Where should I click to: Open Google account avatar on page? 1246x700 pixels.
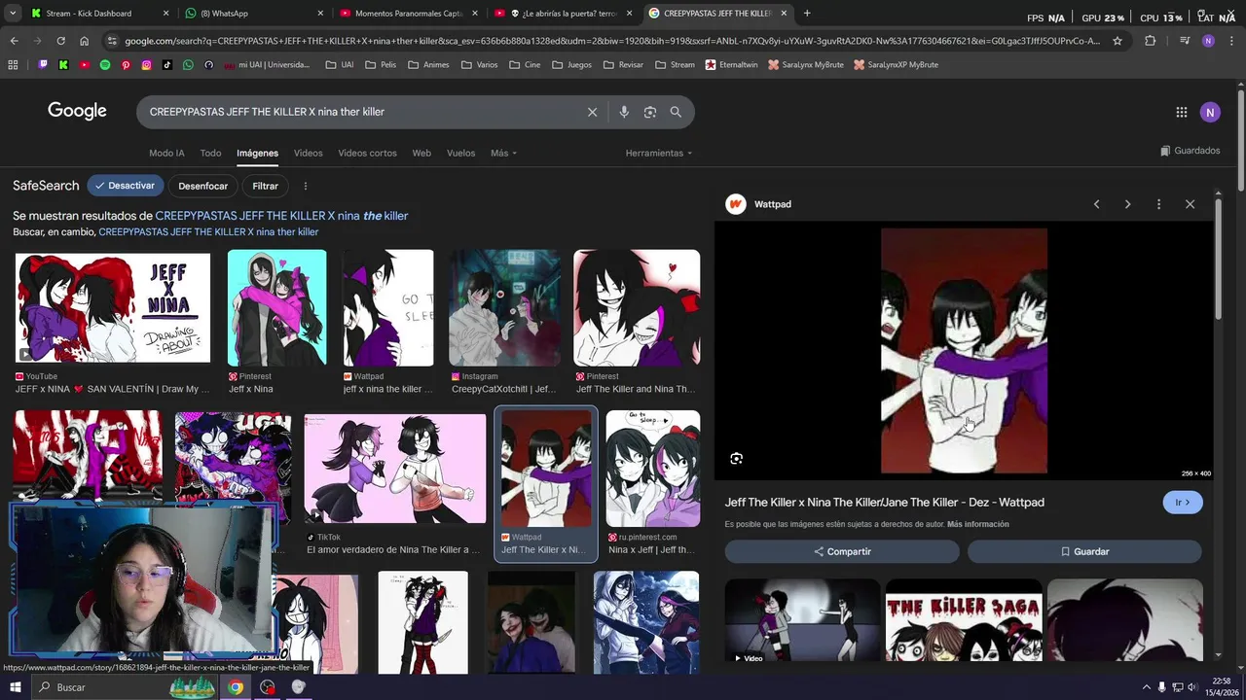(1210, 112)
